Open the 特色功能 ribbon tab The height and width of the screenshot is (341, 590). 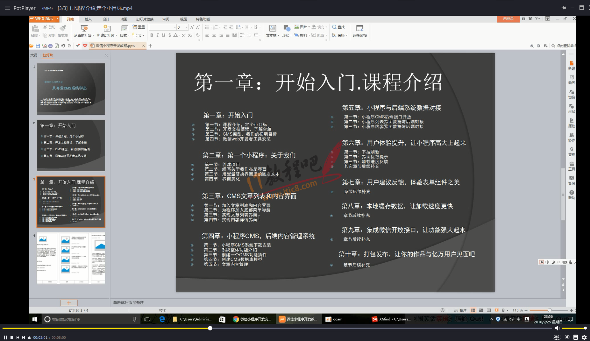[x=203, y=19]
